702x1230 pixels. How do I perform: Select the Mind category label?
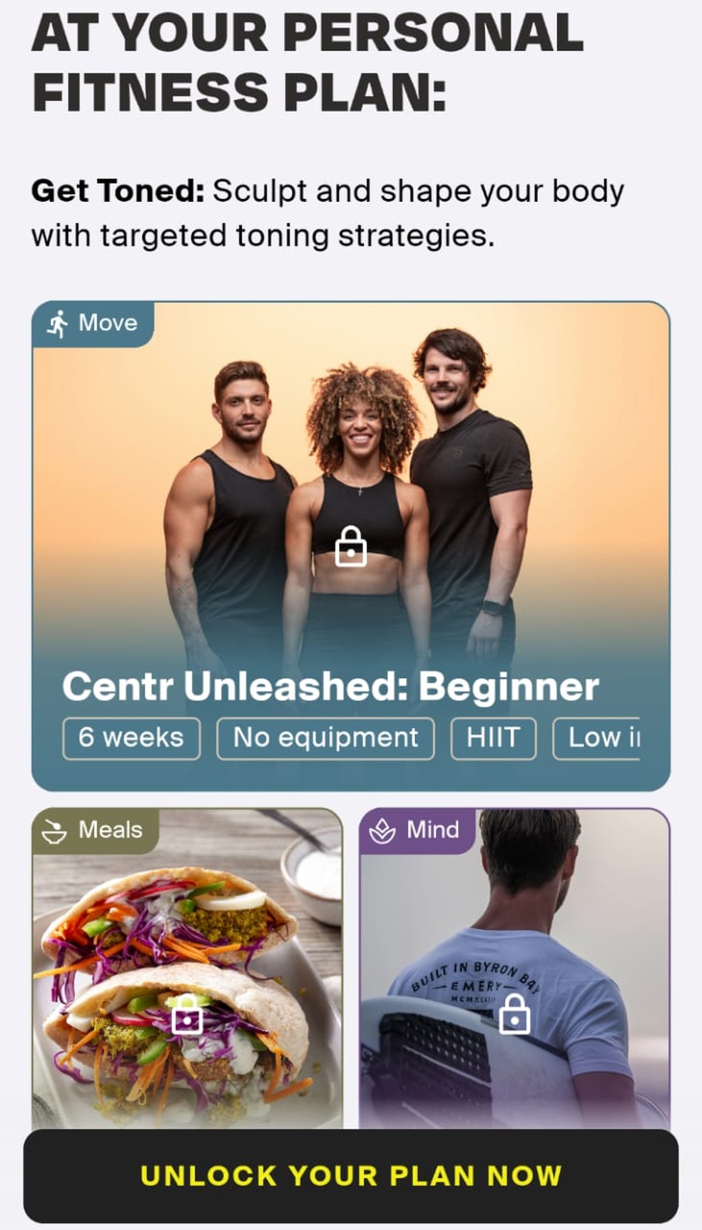[433, 830]
